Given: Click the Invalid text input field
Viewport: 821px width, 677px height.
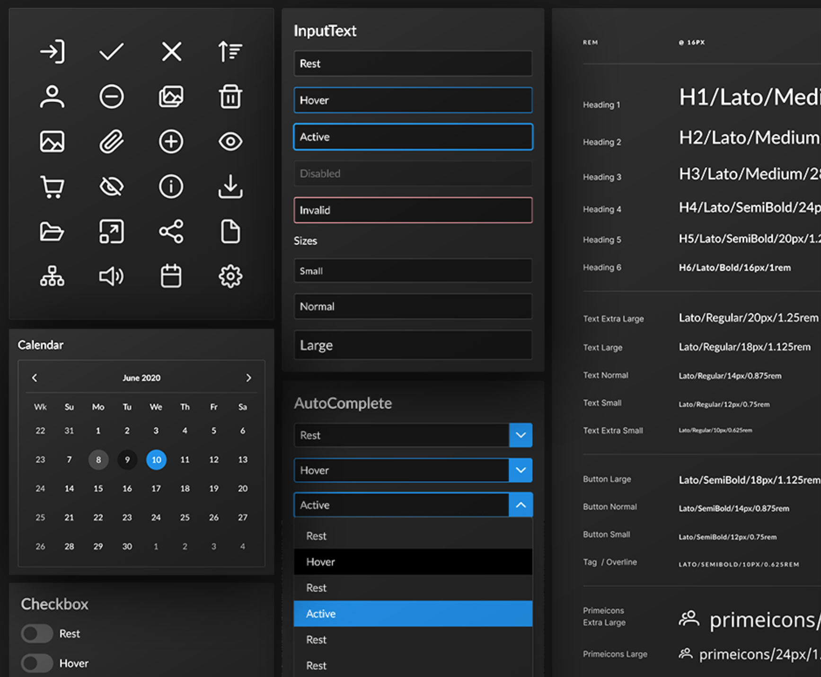Looking at the screenshot, I should point(413,210).
